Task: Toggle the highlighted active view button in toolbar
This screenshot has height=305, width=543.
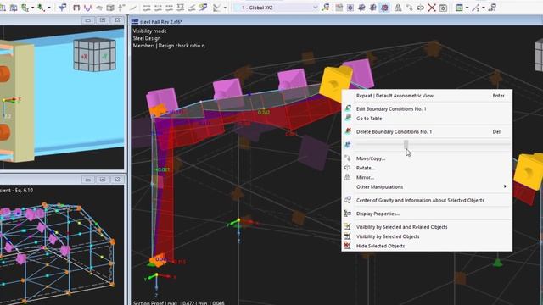Action: (x=384, y=8)
